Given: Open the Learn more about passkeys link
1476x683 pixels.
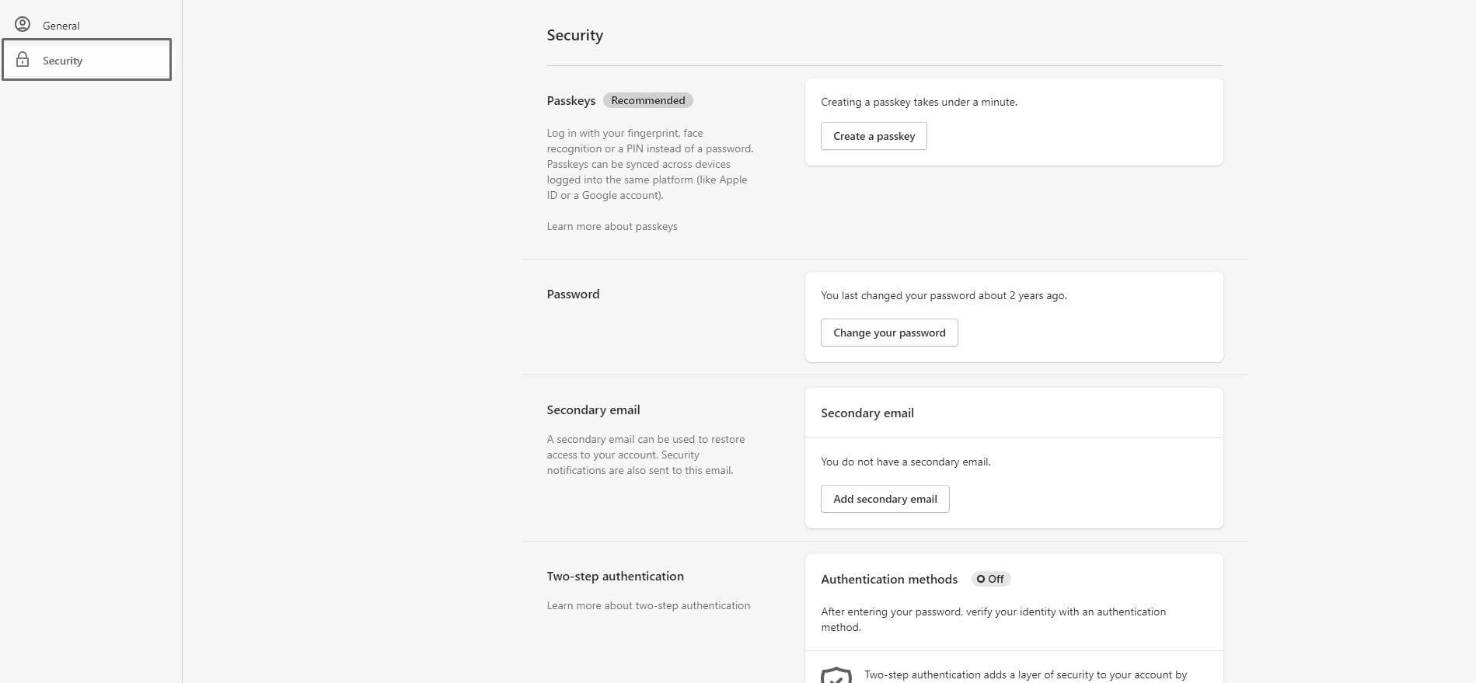Looking at the screenshot, I should (612, 226).
